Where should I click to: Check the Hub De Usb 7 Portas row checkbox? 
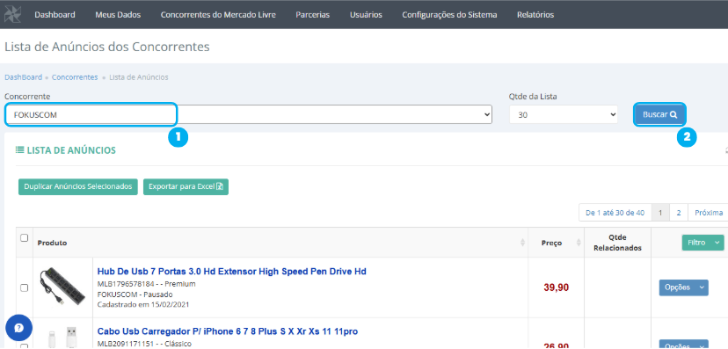tap(24, 287)
